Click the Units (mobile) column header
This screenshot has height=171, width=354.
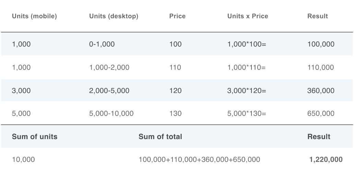pos(35,16)
